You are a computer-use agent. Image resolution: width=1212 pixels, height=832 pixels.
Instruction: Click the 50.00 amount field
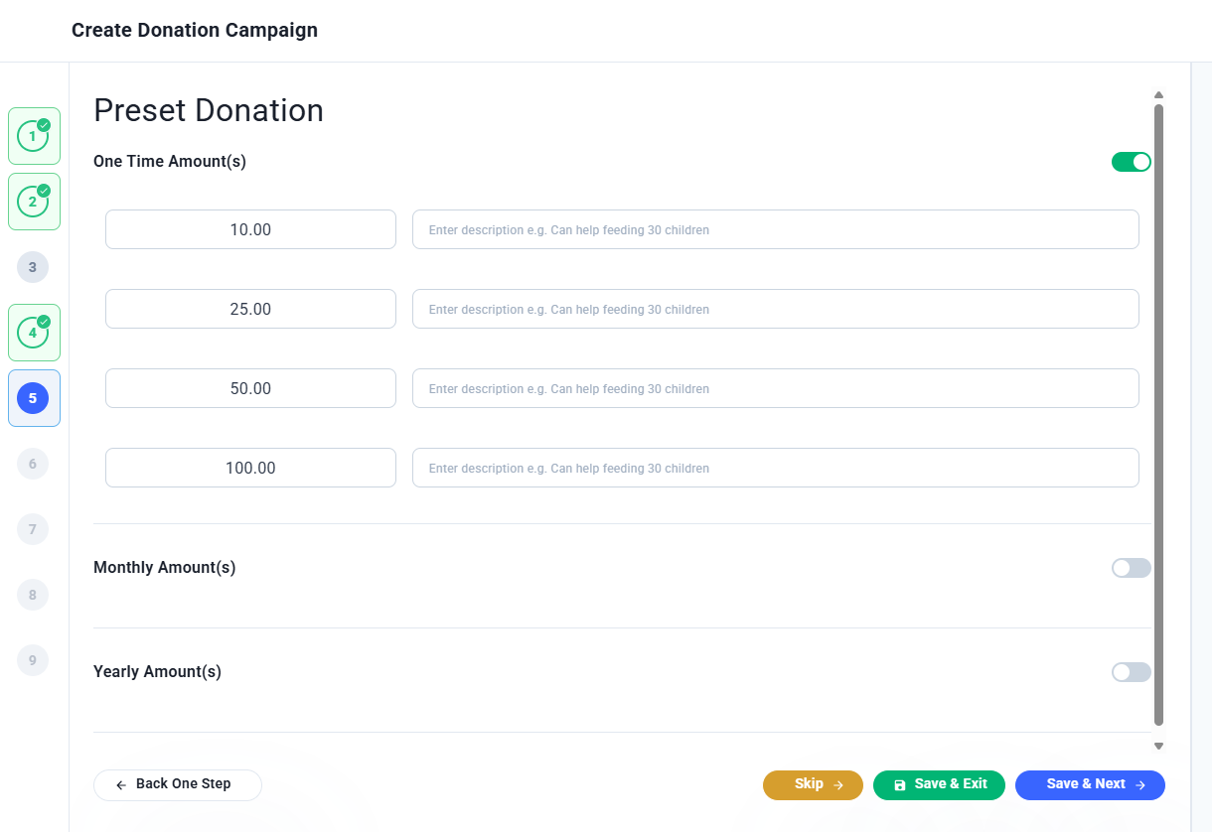(250, 388)
